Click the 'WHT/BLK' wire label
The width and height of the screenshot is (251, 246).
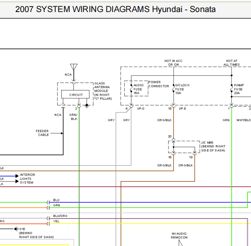(x=244, y=120)
